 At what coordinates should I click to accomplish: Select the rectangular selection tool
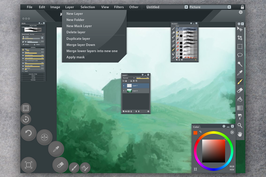coord(240,47)
